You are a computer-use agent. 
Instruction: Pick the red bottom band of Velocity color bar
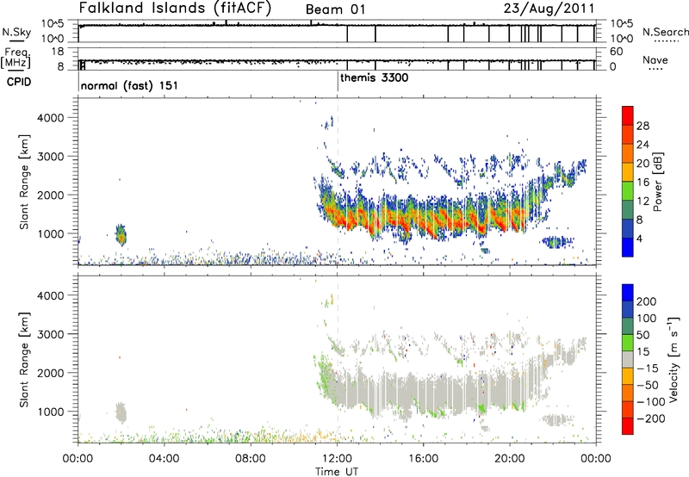(x=628, y=426)
